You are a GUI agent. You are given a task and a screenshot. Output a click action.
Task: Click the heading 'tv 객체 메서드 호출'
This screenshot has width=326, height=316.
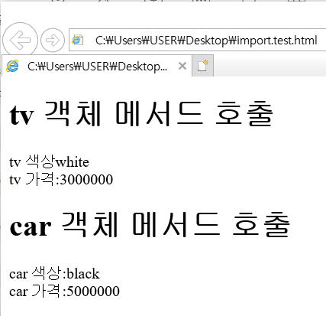click(141, 114)
